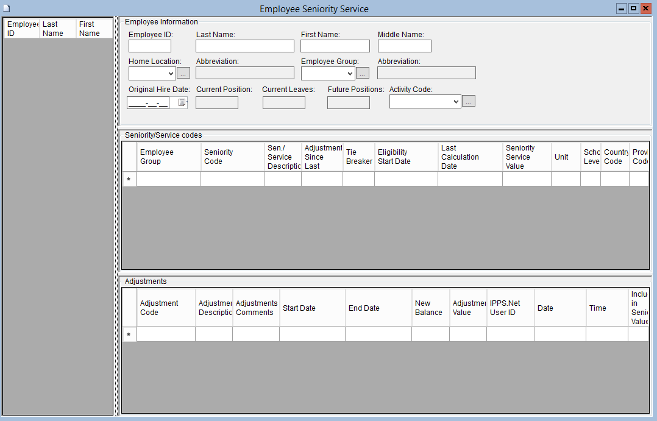Viewport: 657px width, 421px height.
Task: Click Last Name column header in employee list
Action: tap(58, 29)
